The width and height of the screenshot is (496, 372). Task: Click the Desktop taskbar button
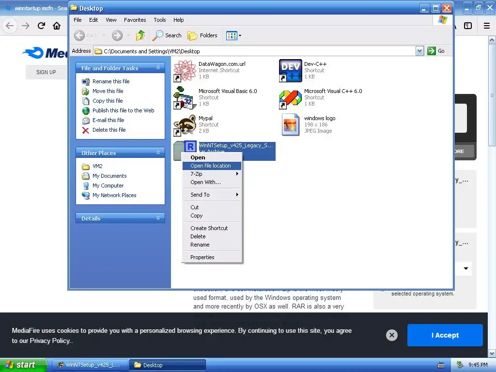168,365
